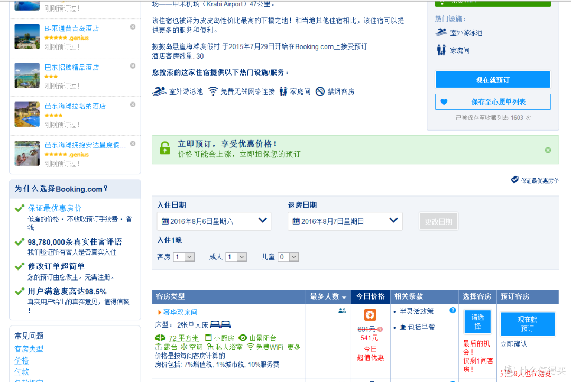Viewport: 571px width, 382px height.
Task: Click the help icon beside 601元 price
Action: [x=380, y=329]
